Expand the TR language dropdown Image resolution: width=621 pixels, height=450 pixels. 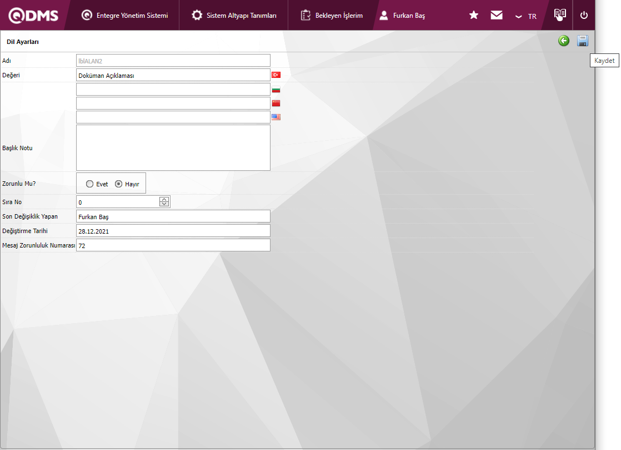click(525, 16)
